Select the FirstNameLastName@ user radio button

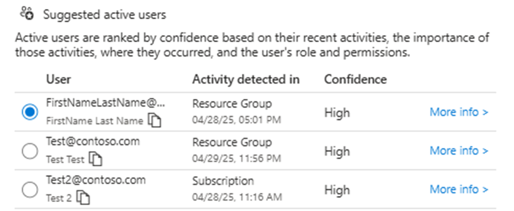click(29, 112)
